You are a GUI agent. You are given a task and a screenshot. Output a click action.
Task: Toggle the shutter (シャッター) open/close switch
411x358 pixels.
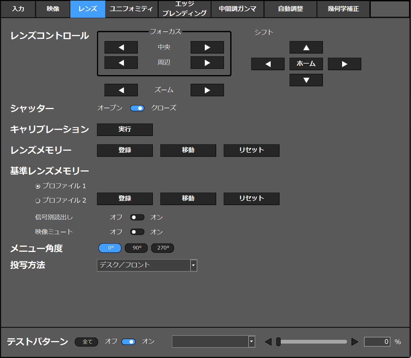[137, 108]
